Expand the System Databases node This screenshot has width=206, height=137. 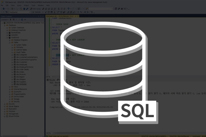(7, 28)
